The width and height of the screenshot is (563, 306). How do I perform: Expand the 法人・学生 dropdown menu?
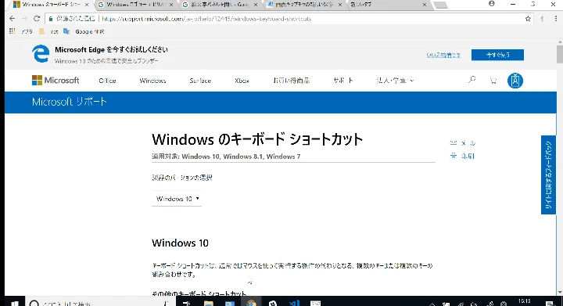point(395,81)
